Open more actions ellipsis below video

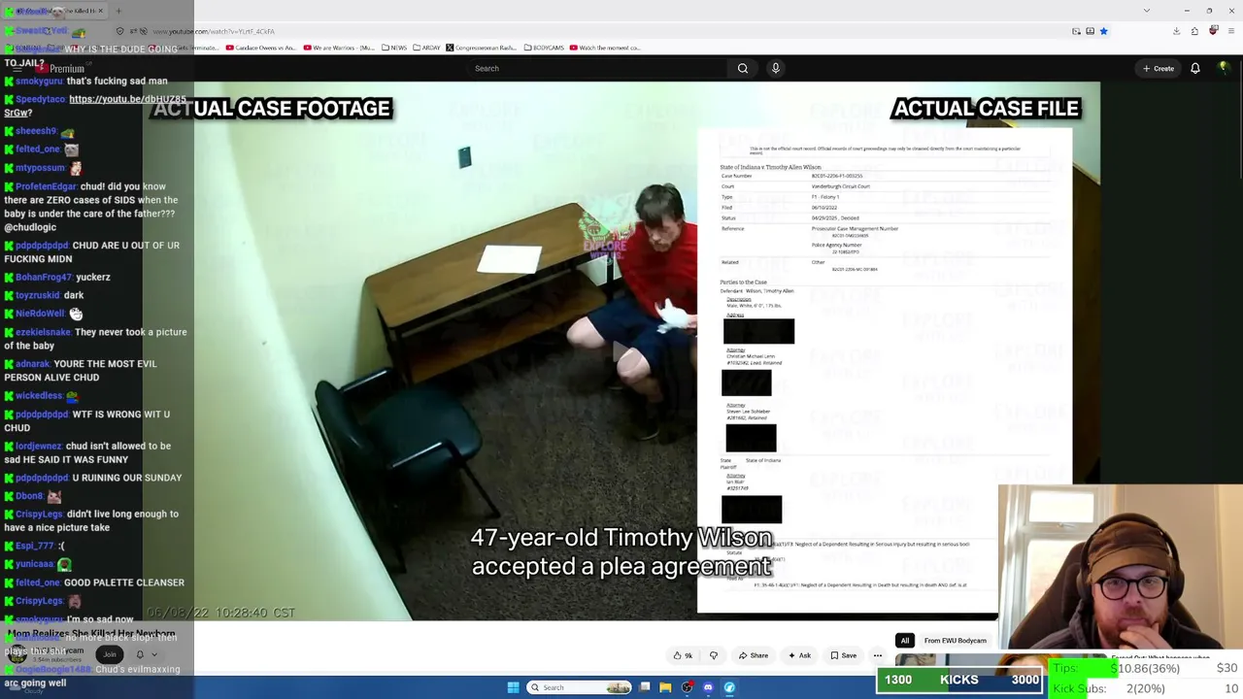(878, 655)
